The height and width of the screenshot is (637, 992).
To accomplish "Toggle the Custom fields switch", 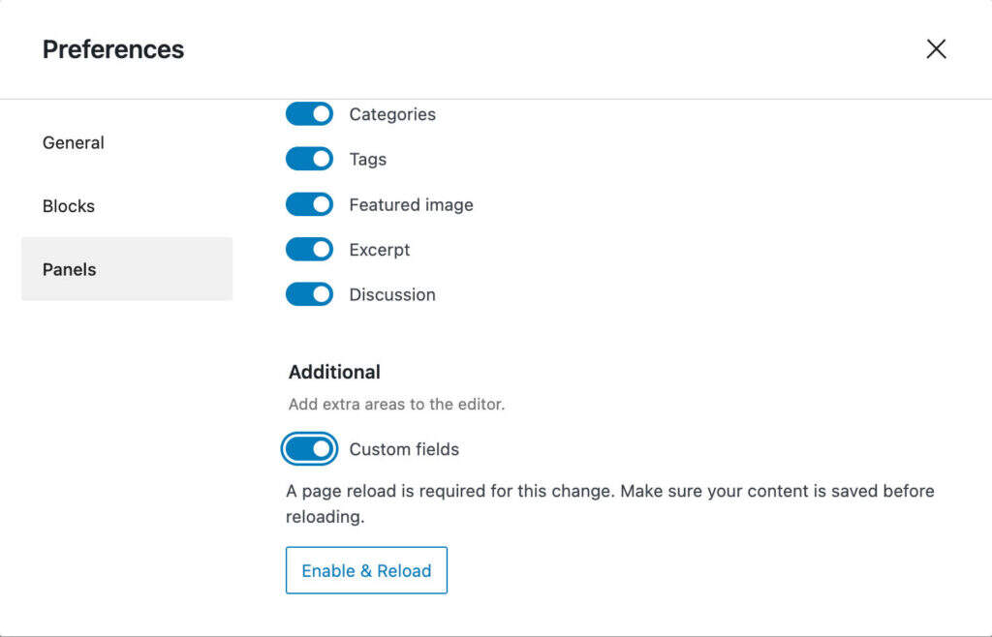I will tap(309, 449).
